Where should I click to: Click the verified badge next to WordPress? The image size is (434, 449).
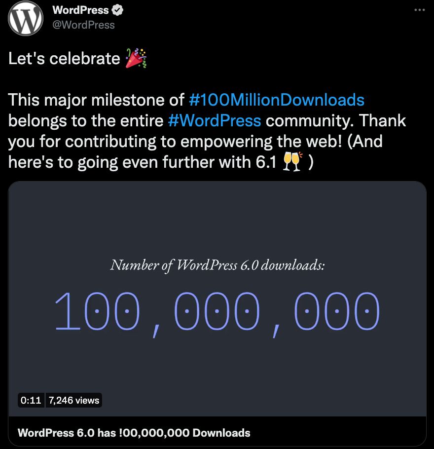[117, 10]
